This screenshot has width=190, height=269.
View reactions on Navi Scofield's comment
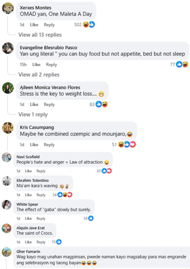pyautogui.click(x=106, y=171)
